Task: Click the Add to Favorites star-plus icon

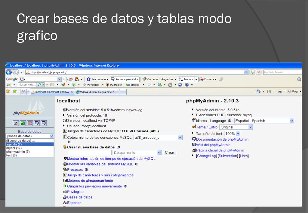Action: [x=15, y=91]
